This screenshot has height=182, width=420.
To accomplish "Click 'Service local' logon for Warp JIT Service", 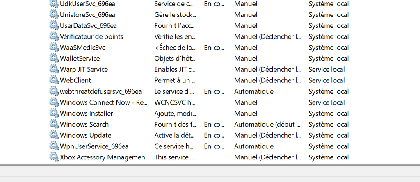I will click(326, 70).
